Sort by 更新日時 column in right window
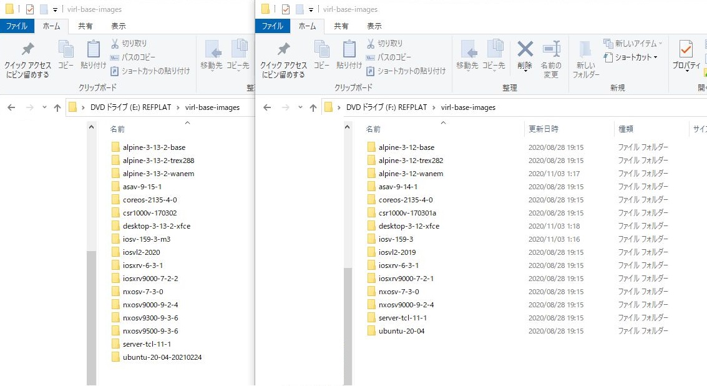The image size is (707, 386). click(544, 129)
